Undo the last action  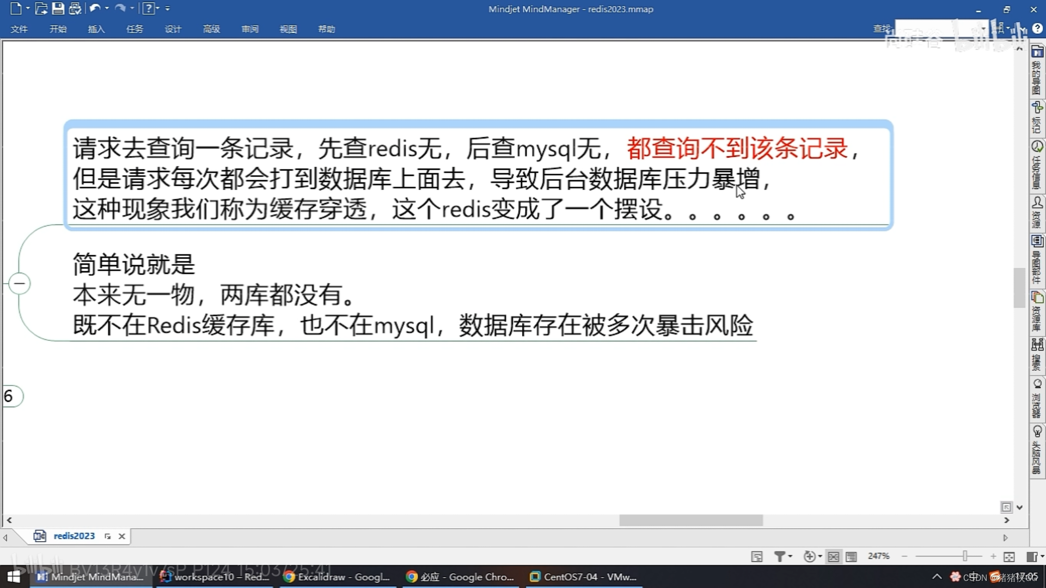point(95,8)
